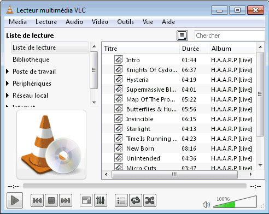269x214 pixels.
Task: Click the file icon beside Intro
Action: tap(119, 60)
